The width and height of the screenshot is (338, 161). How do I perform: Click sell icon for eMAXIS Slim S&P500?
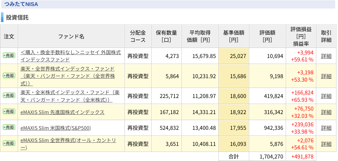point(9,128)
